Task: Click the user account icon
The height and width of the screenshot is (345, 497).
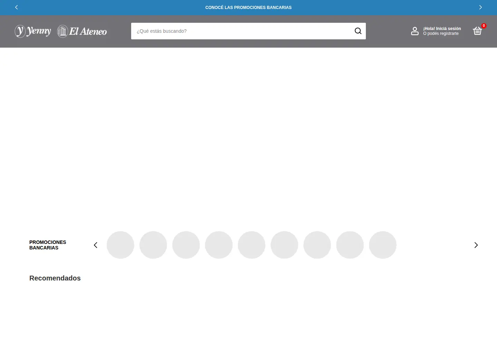Action: (415, 31)
